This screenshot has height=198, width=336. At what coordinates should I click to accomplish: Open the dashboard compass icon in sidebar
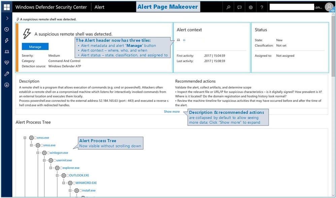[7, 29]
